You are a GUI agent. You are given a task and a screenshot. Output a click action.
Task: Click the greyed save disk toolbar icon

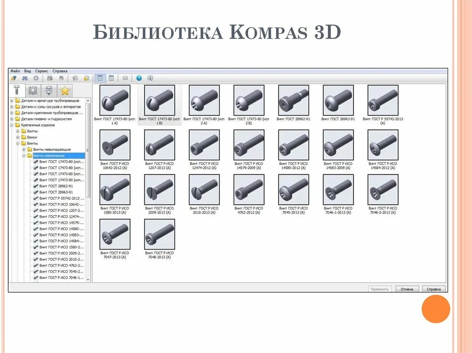pyautogui.click(x=50, y=78)
